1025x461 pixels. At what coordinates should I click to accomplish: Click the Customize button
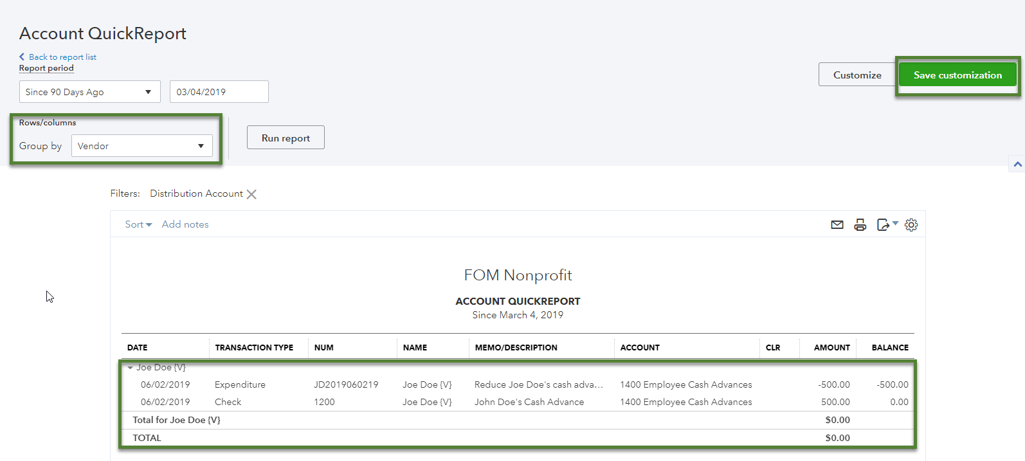(x=857, y=75)
